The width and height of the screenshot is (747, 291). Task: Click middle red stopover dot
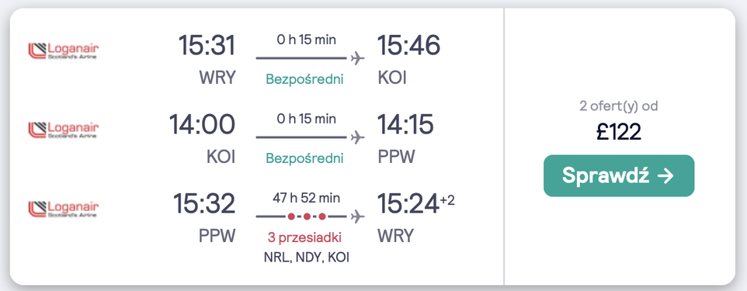coord(307,217)
